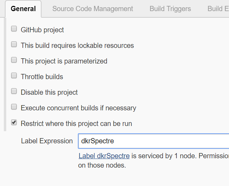Viewport: 229px width, 186px height.
Task: Click the 'Disable this project' label text
Action: [x=49, y=92]
